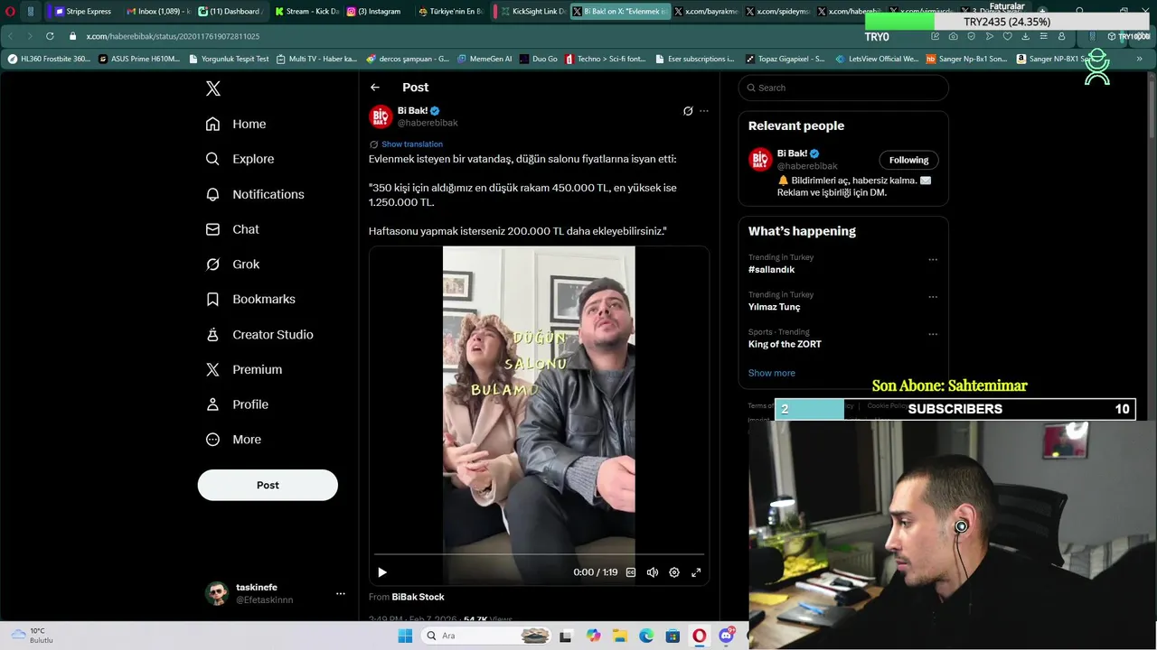Image resolution: width=1157 pixels, height=650 pixels.
Task: Open BiBak Stock source link
Action: pos(418,597)
